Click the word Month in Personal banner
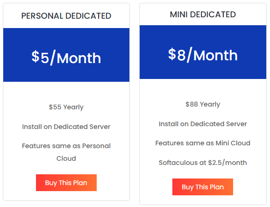The width and height of the screenshot is (270, 207). [79, 58]
